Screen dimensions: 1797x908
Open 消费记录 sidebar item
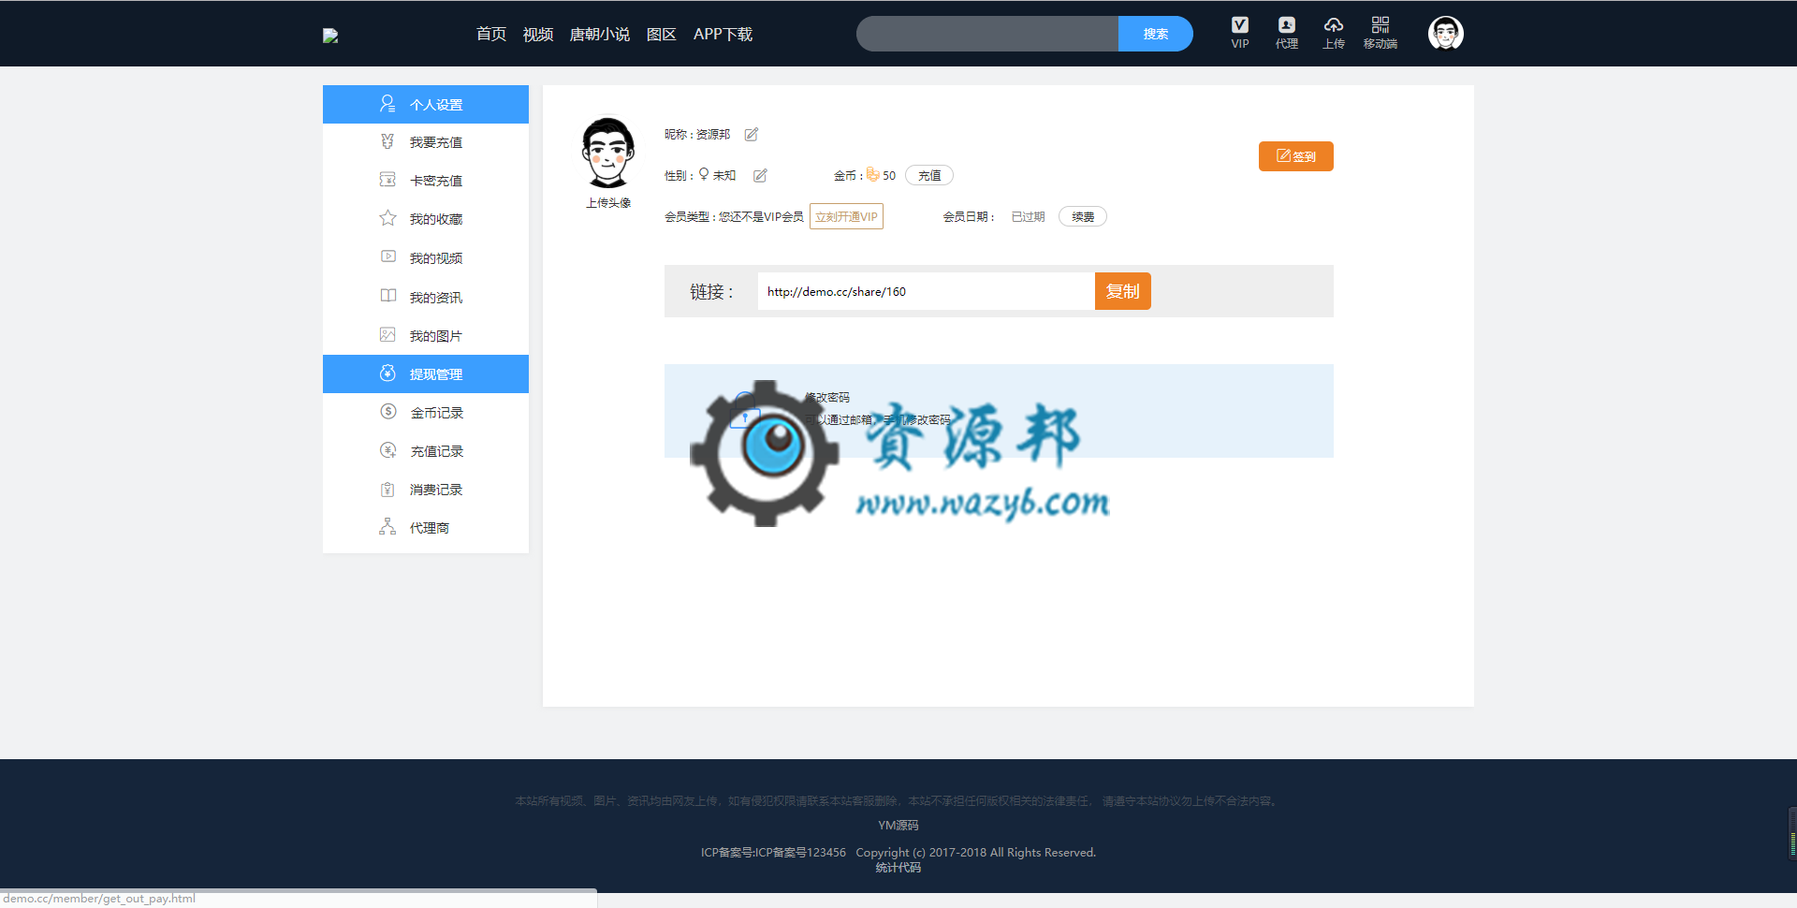click(426, 490)
